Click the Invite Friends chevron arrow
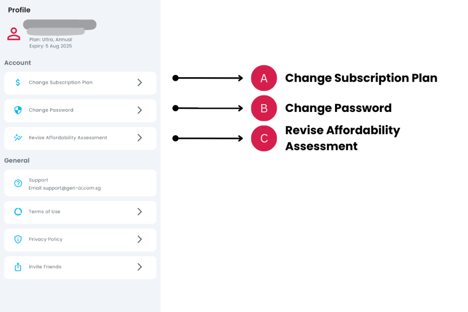 click(140, 267)
